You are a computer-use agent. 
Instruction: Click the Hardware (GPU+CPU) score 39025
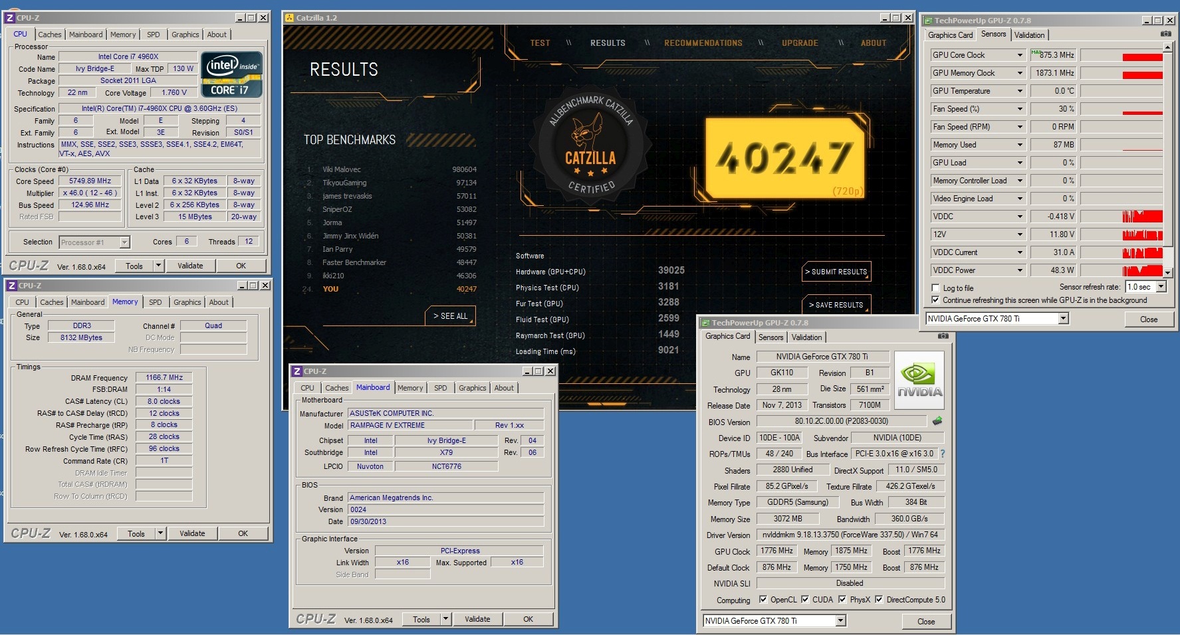[671, 270]
